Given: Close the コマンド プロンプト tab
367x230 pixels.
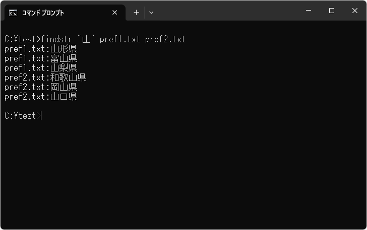Looking at the screenshot, I should [x=115, y=13].
